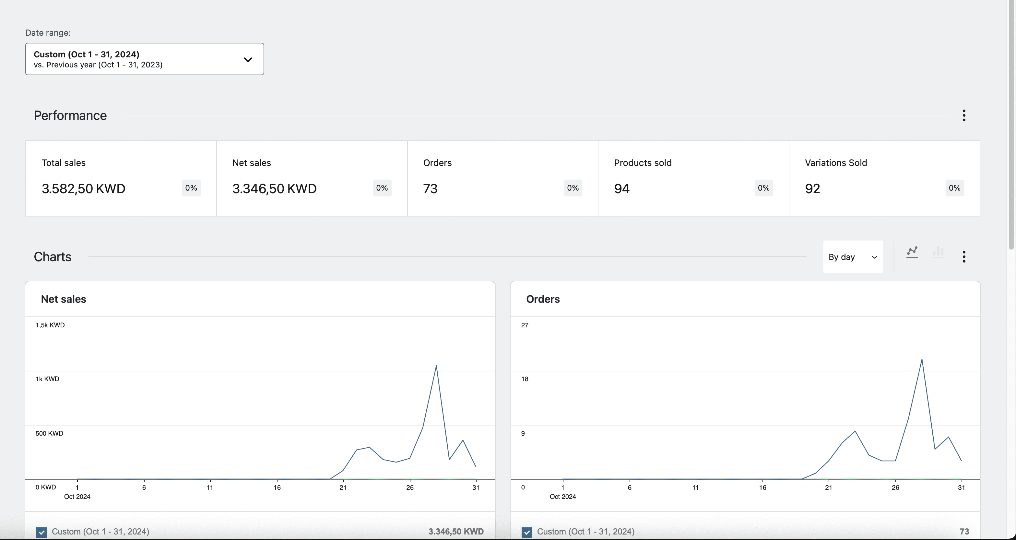Click Net sales chart peak point
The width and height of the screenshot is (1016, 540).
[436, 366]
